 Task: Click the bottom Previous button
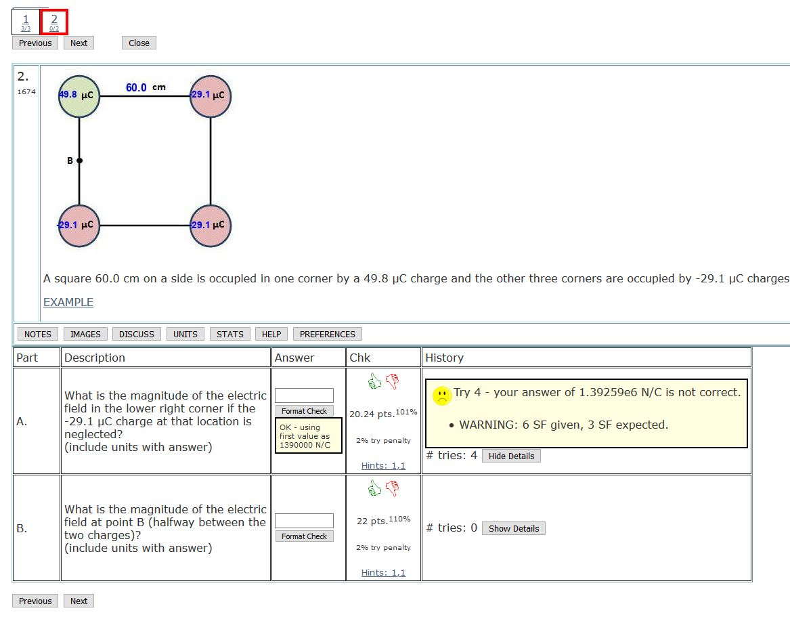[35, 601]
